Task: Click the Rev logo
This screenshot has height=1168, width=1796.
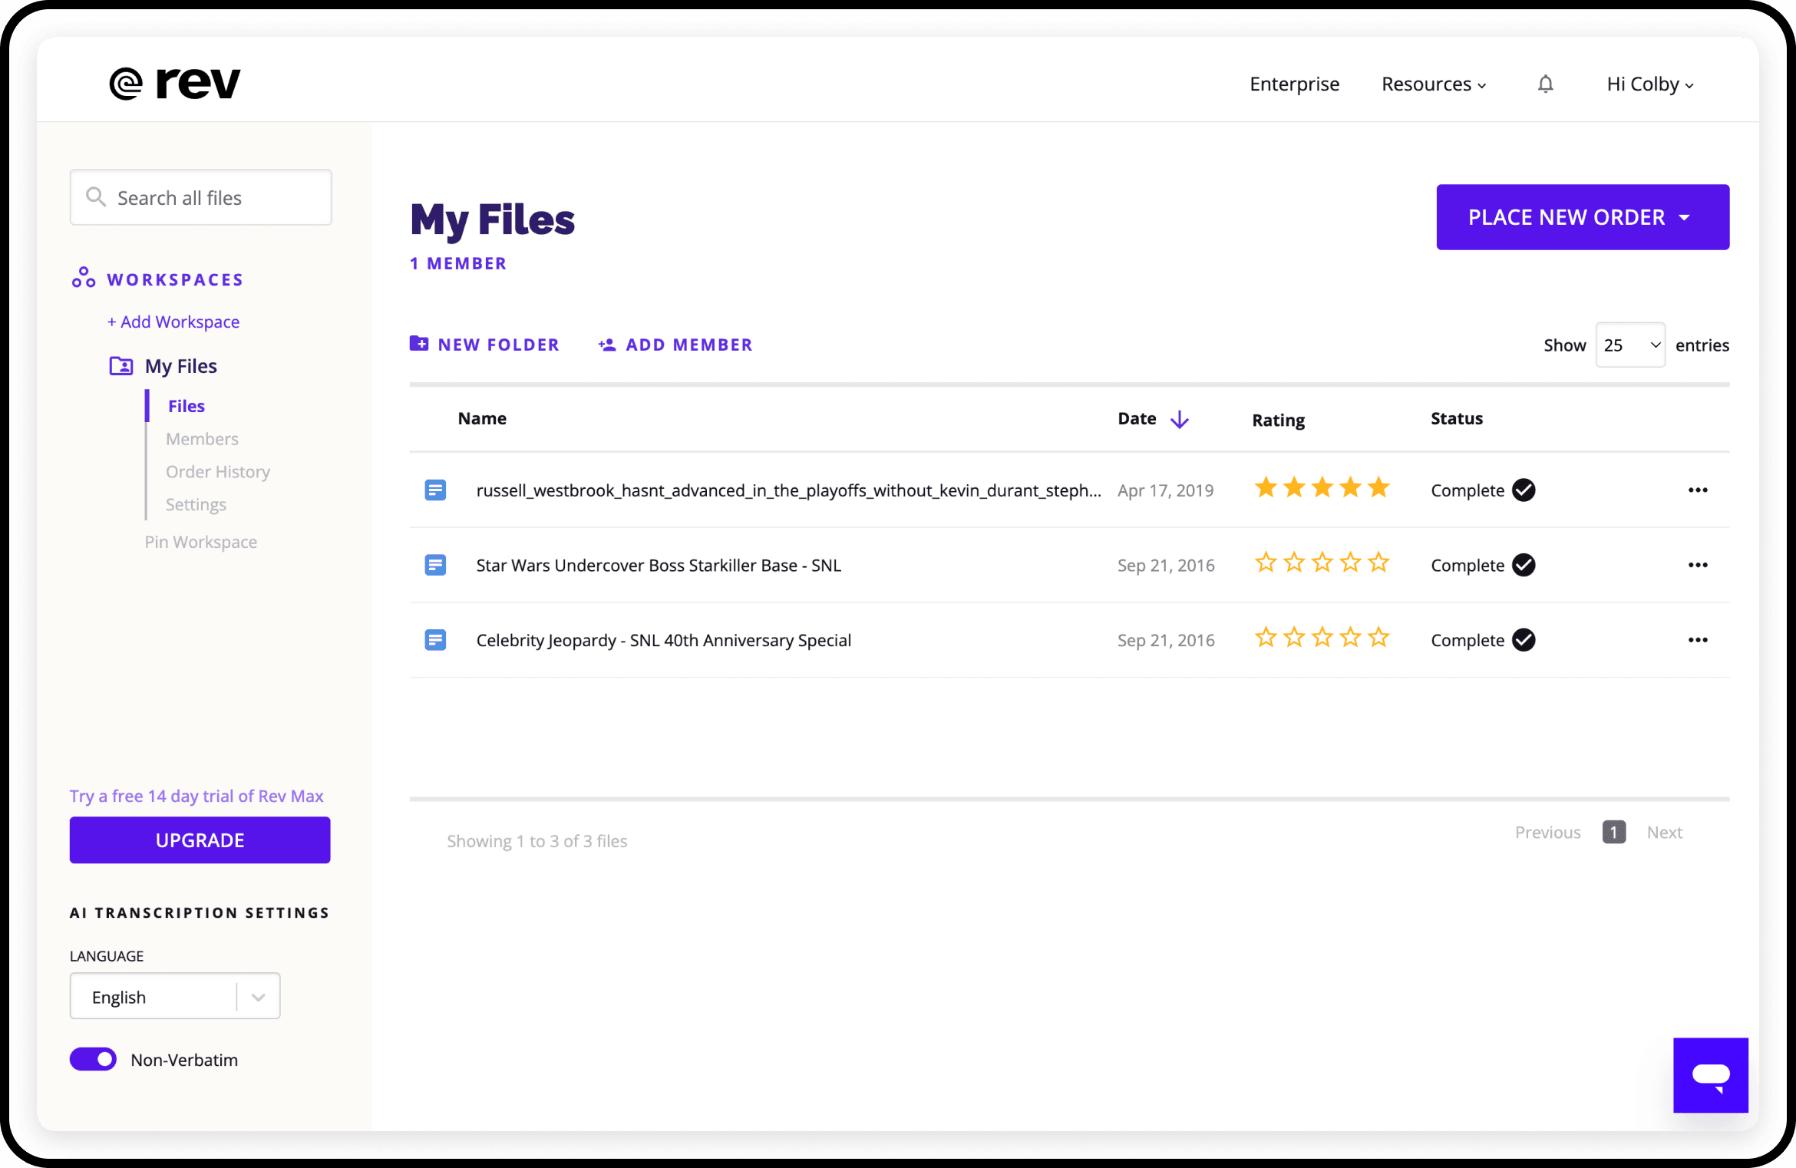Action: (x=175, y=84)
